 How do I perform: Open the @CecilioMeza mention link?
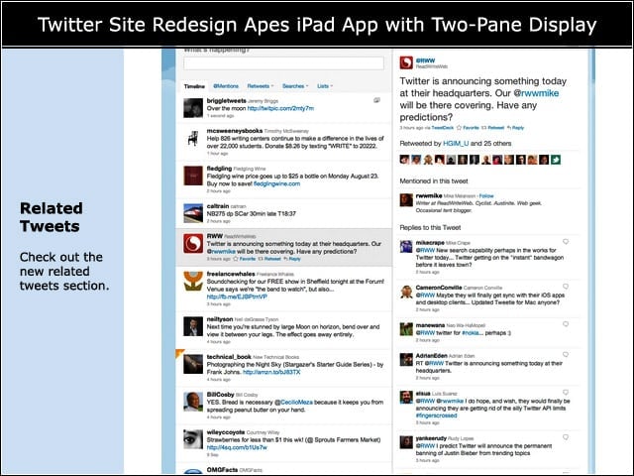point(293,403)
